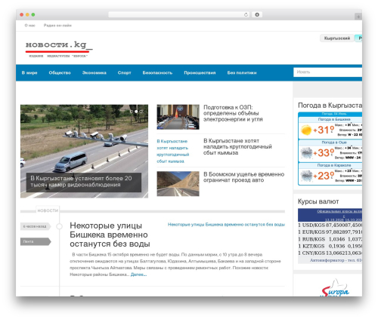Open a new browser tab with plus
378x319 pixels.
[x=358, y=17]
